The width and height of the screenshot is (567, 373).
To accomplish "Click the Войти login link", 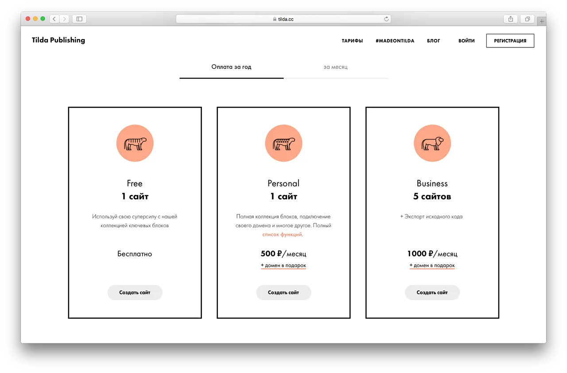I will pyautogui.click(x=466, y=41).
